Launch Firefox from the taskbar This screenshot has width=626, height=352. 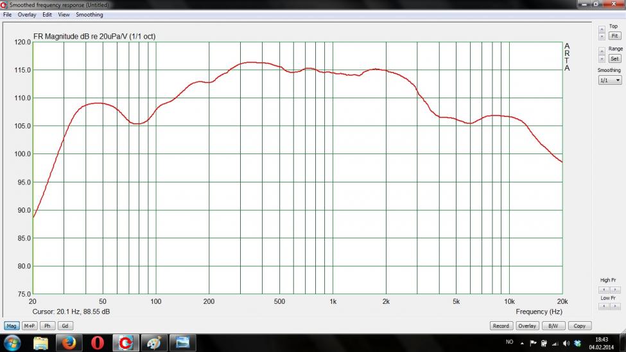(x=69, y=343)
